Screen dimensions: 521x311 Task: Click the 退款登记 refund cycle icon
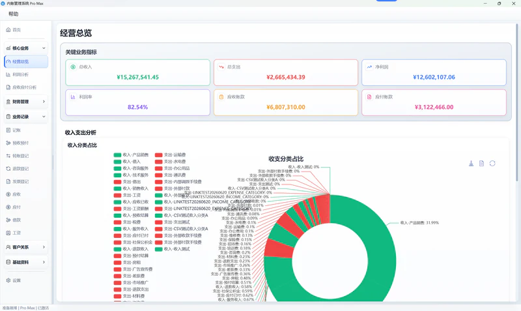pos(8,169)
